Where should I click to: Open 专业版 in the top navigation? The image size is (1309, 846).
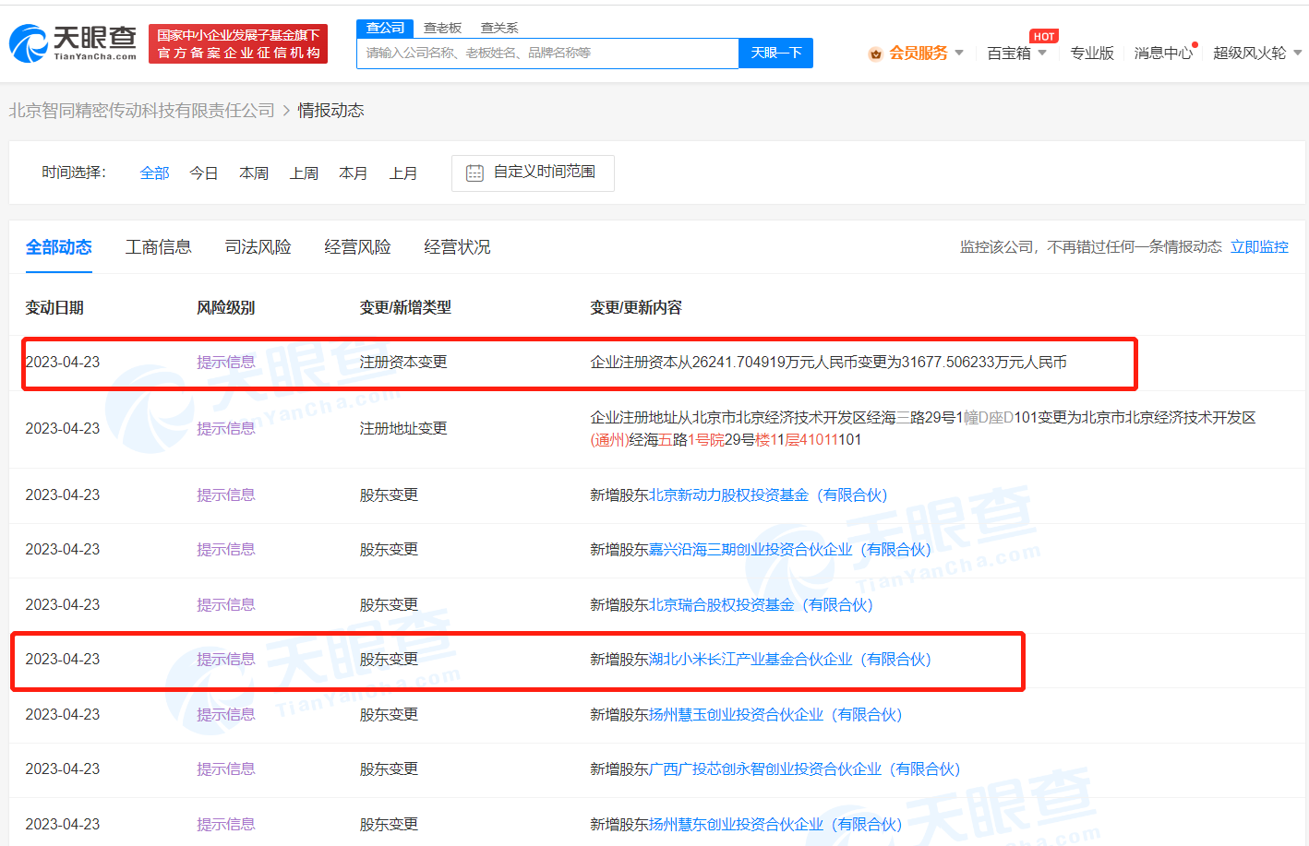pyautogui.click(x=1092, y=53)
